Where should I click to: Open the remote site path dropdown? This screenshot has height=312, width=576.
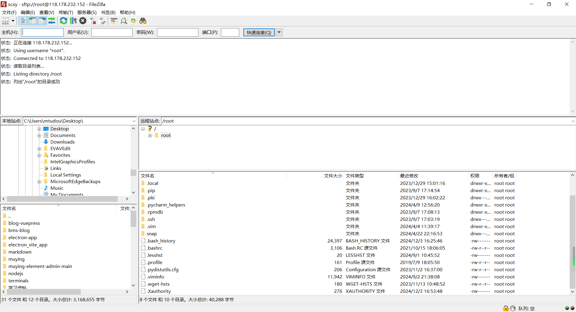pos(573,121)
